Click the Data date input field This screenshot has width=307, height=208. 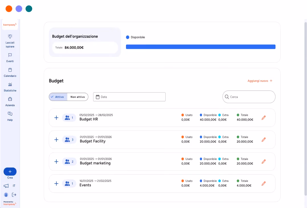(x=129, y=97)
